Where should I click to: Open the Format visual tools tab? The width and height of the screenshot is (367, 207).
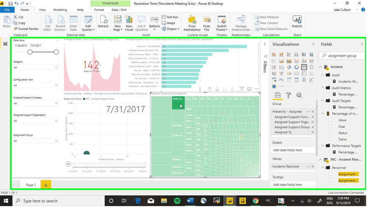[x=99, y=10]
